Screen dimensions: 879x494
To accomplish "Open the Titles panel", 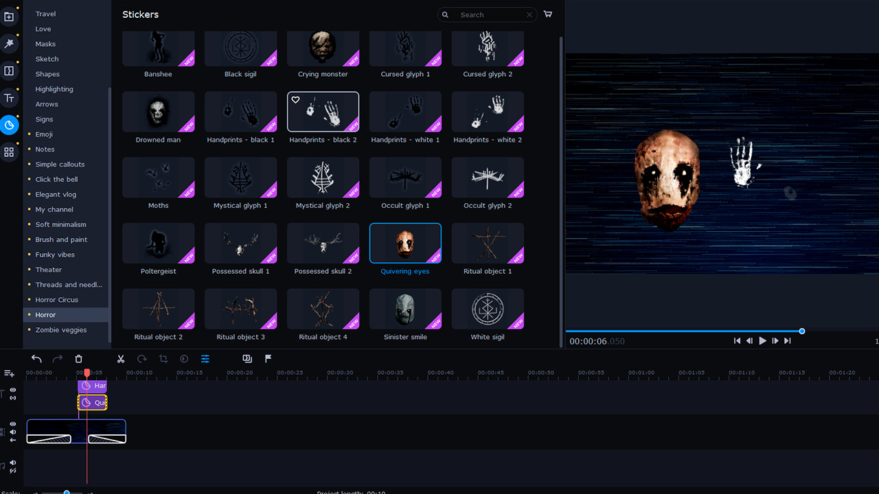I will (x=9, y=97).
